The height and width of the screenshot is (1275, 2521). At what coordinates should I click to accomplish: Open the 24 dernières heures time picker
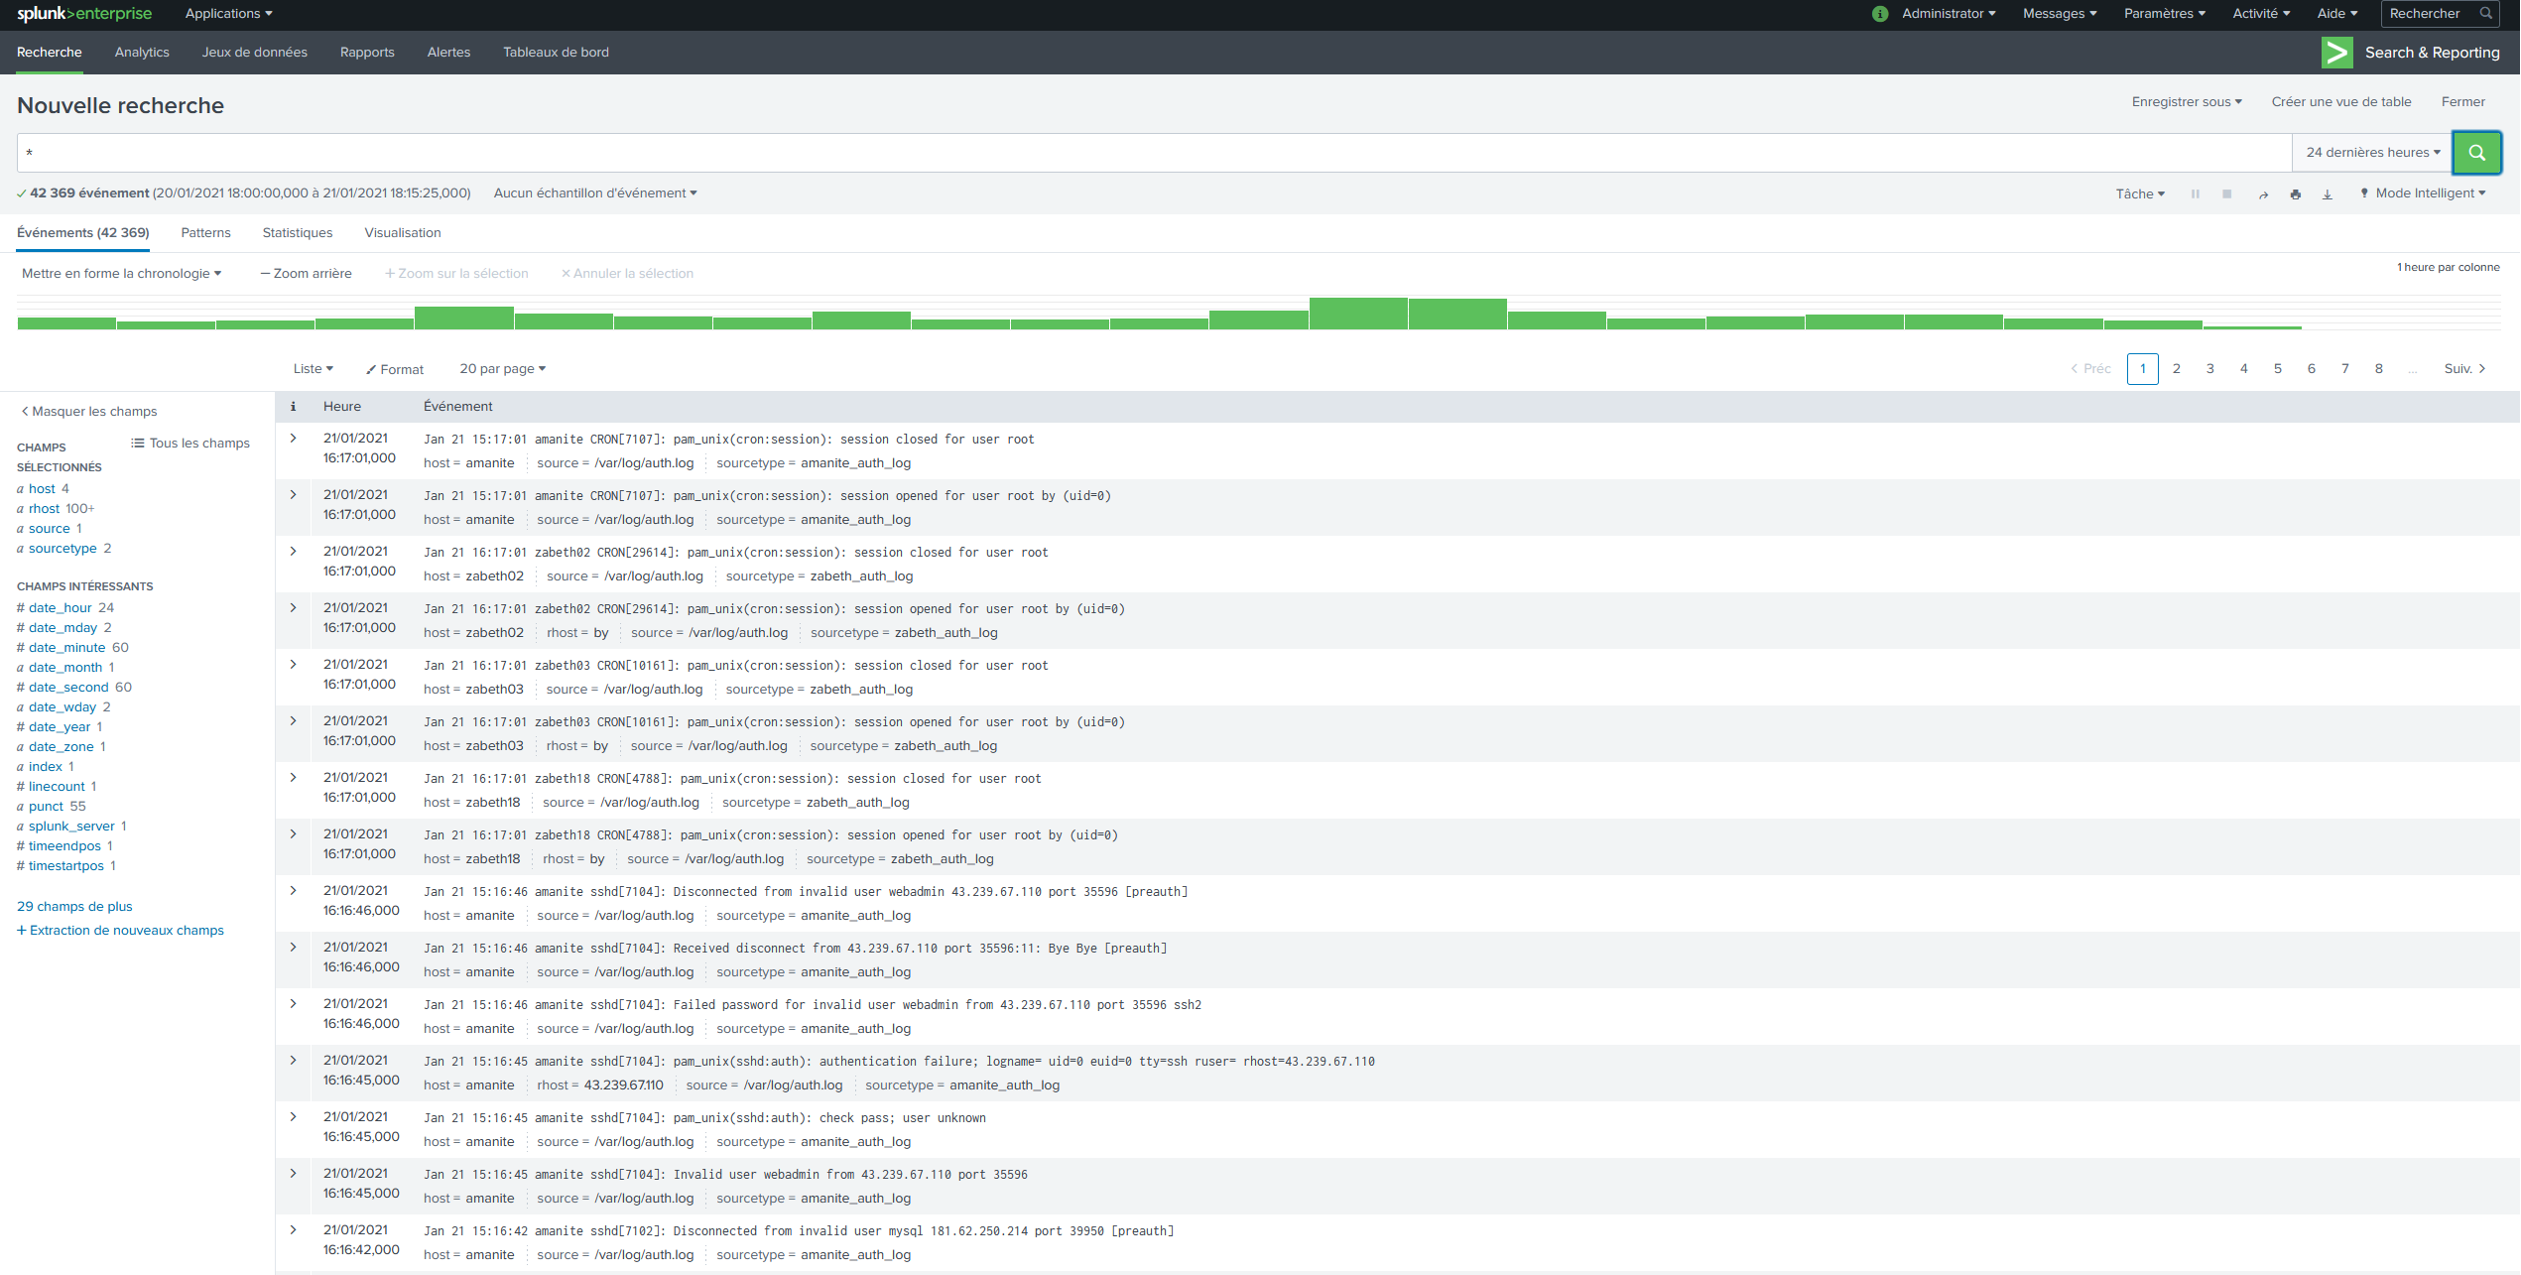point(2372,153)
